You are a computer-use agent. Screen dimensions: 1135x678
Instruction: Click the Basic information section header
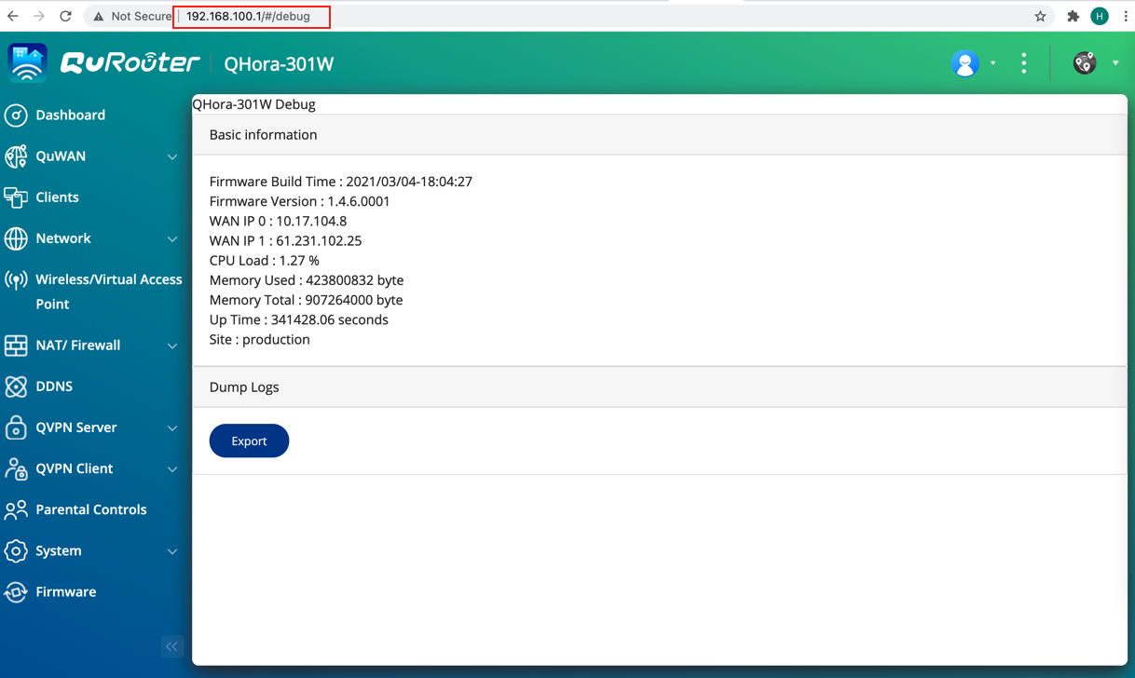(660, 135)
